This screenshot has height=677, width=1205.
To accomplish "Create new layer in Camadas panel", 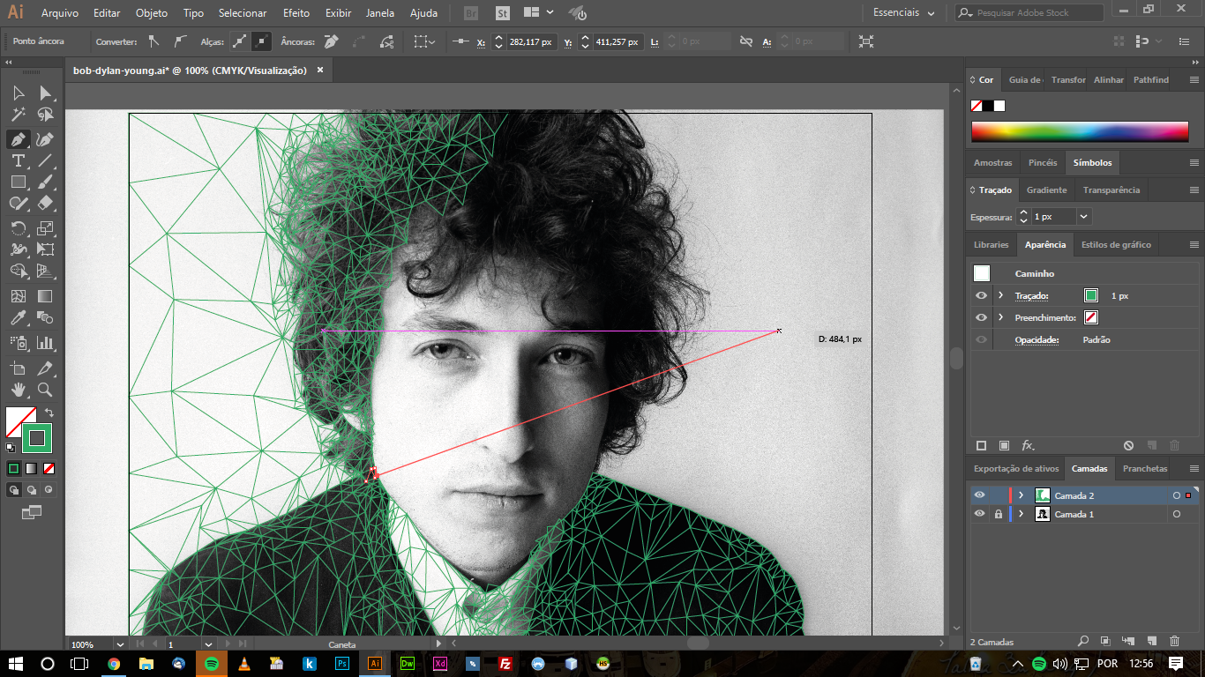I will pyautogui.click(x=1151, y=642).
